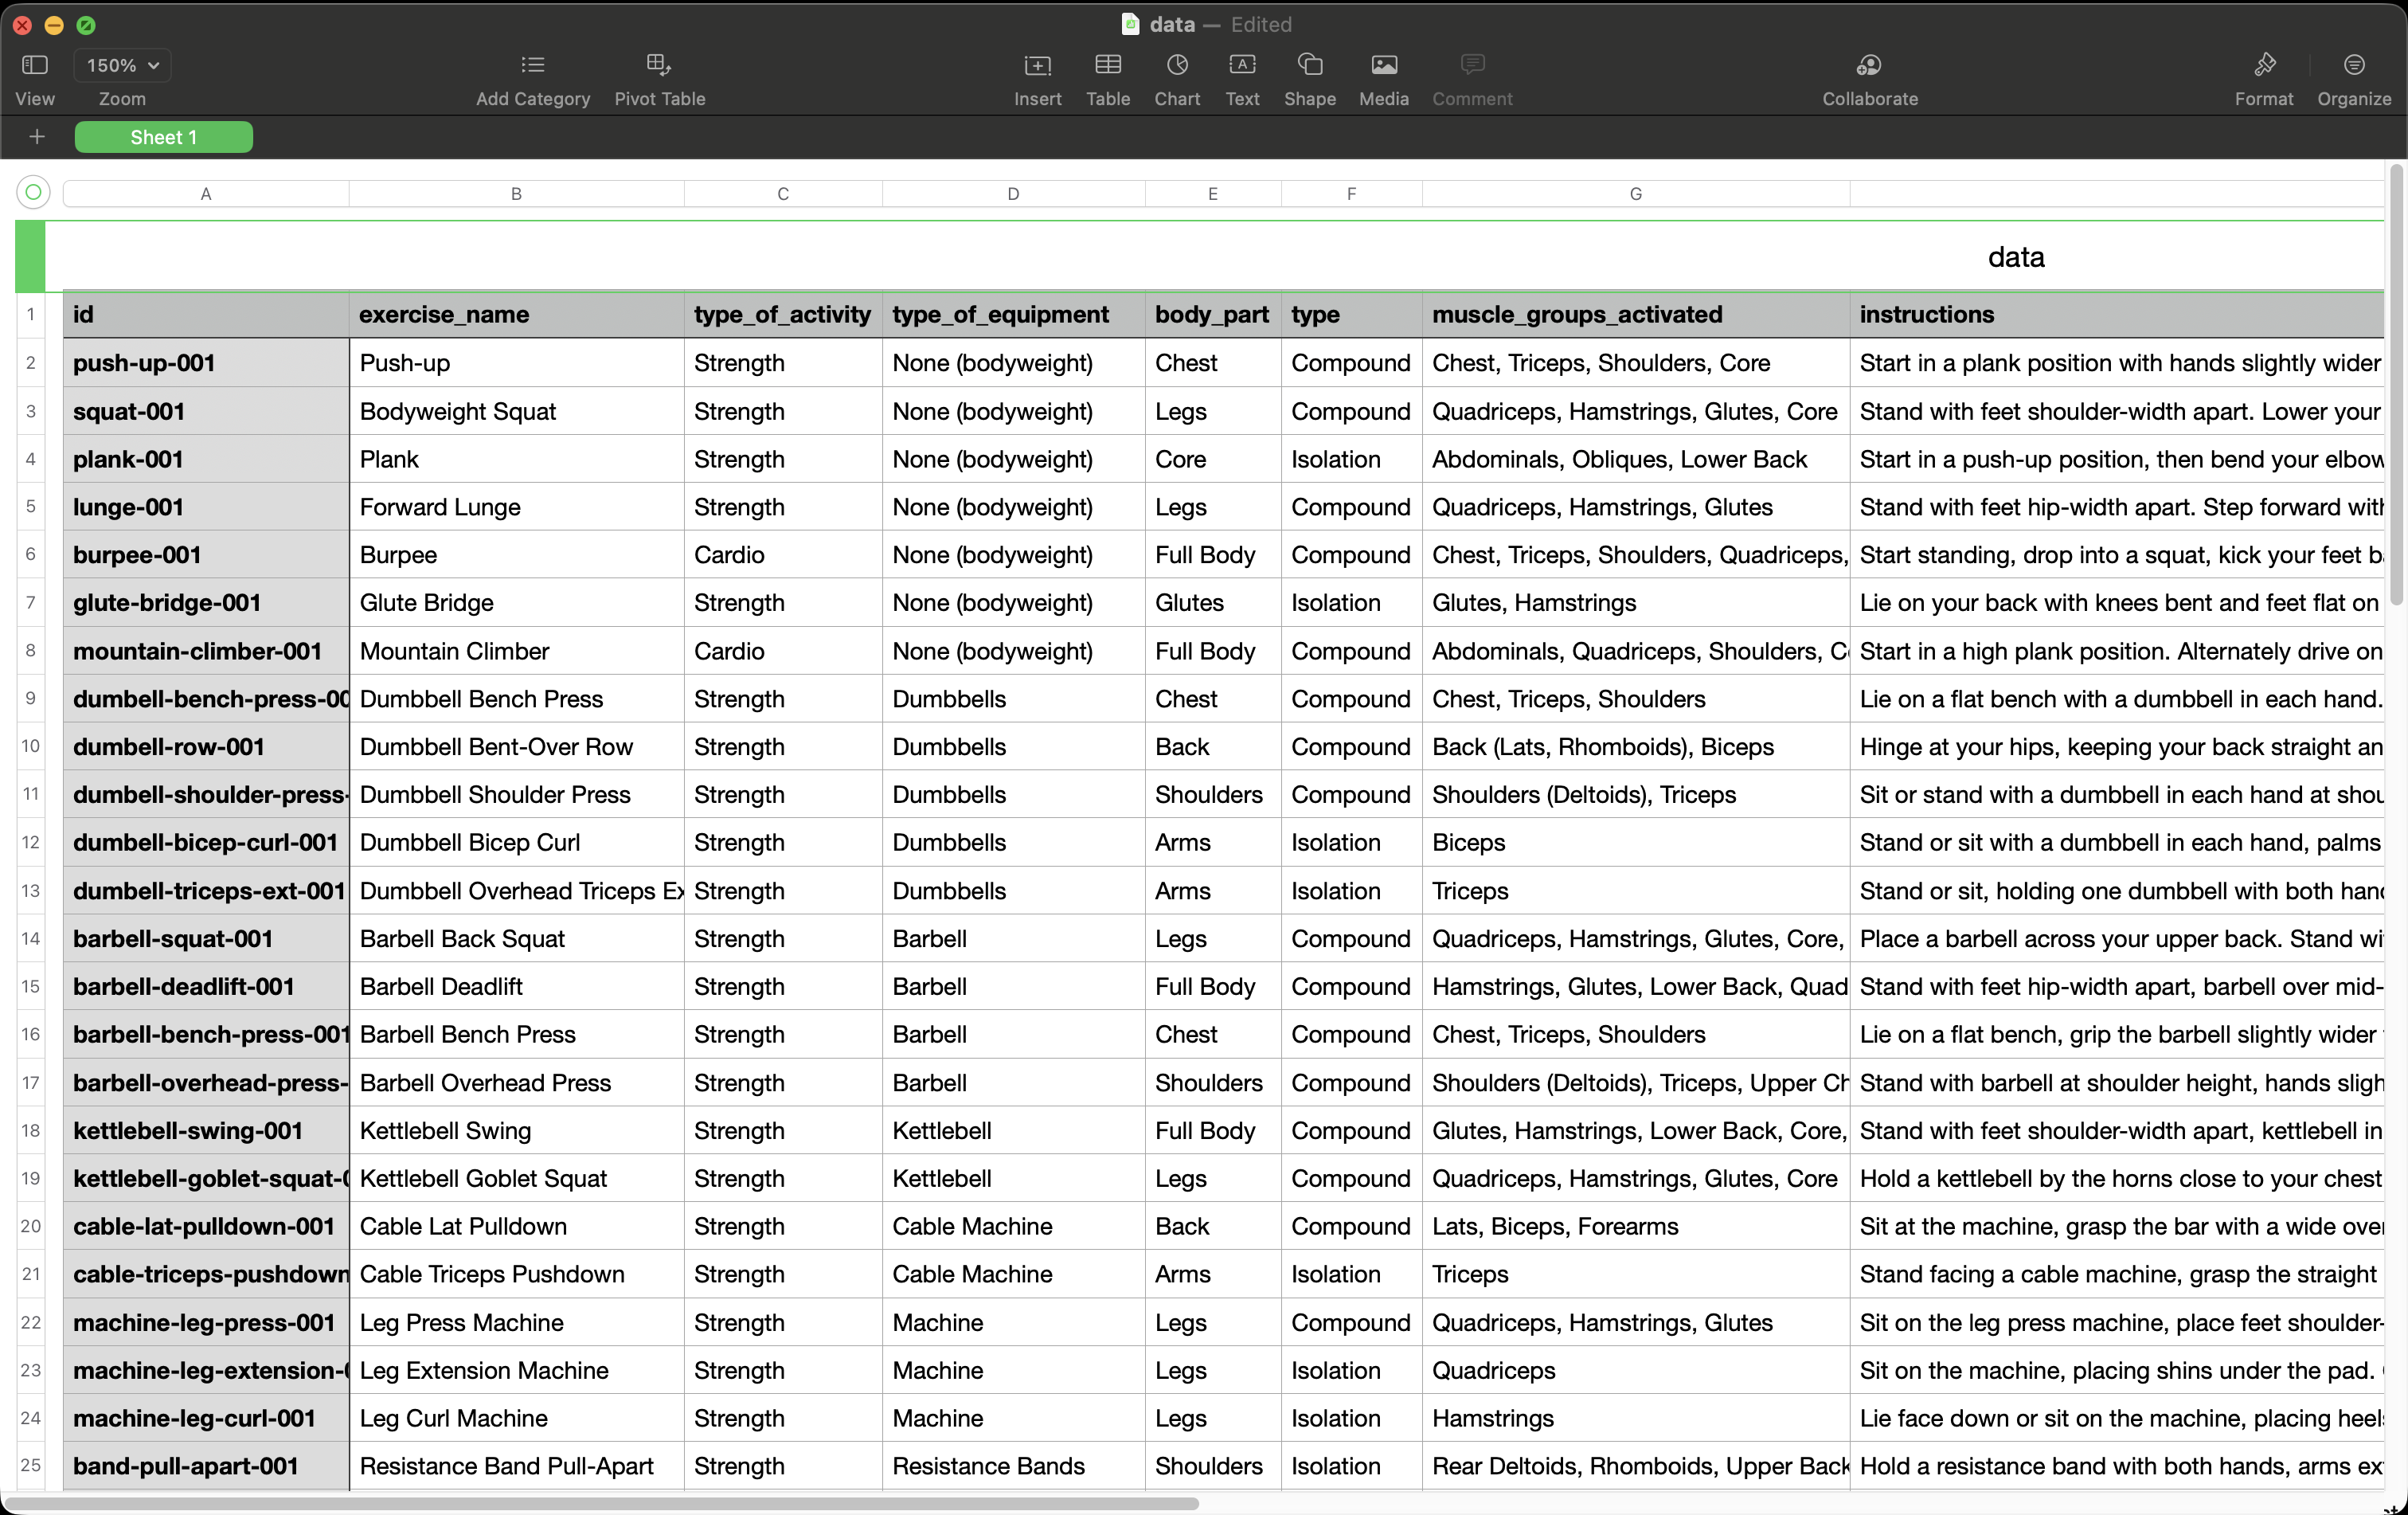Image resolution: width=2408 pixels, height=1515 pixels.
Task: Select cell machine-leg-curl-001
Action: tap(206, 1418)
